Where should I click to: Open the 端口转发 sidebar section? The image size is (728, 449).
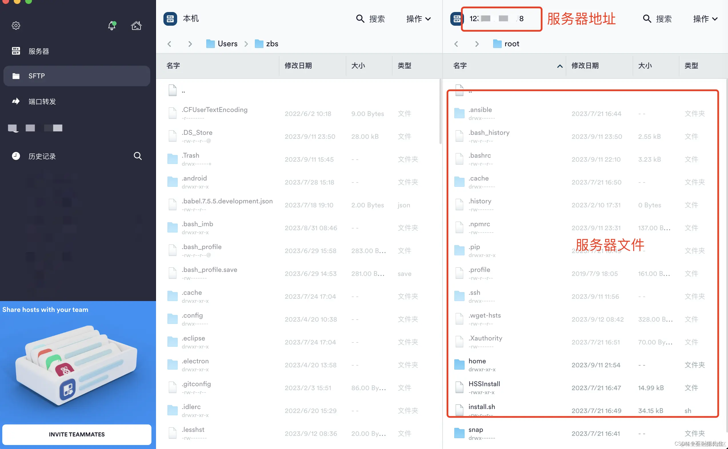42,102
